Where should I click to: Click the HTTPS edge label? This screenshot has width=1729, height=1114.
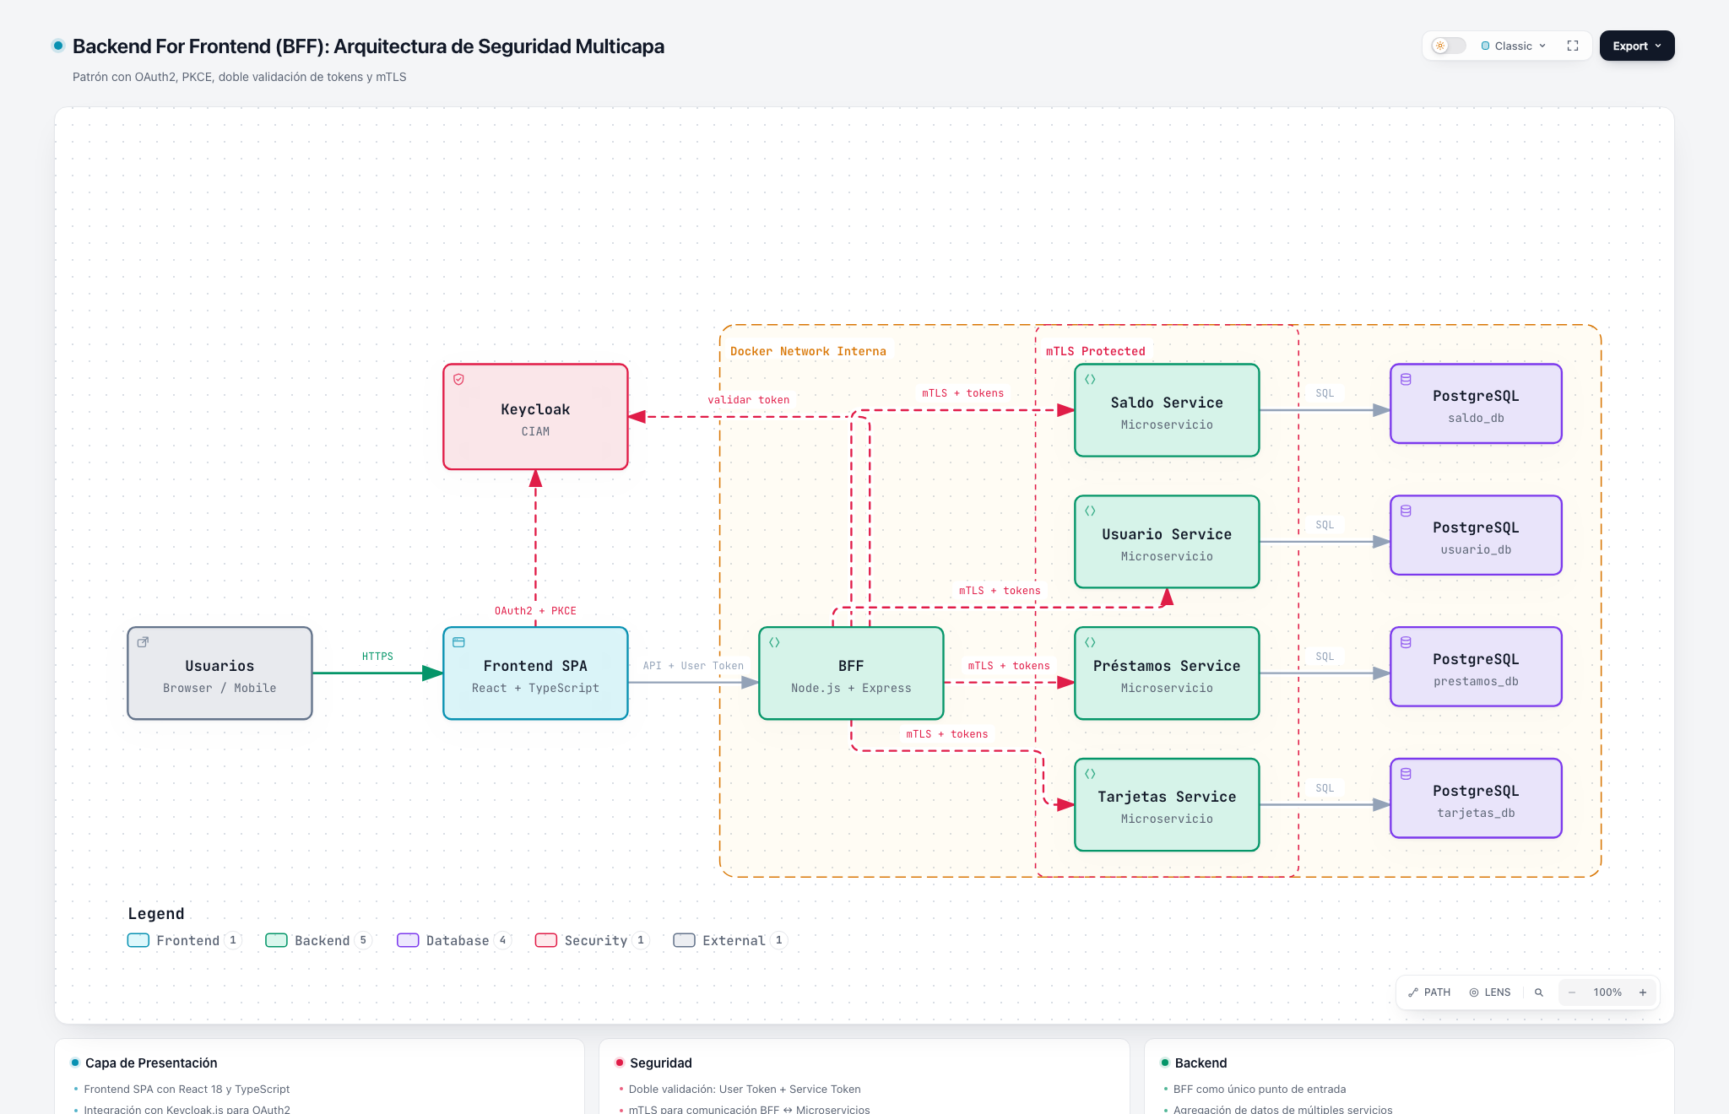(377, 657)
